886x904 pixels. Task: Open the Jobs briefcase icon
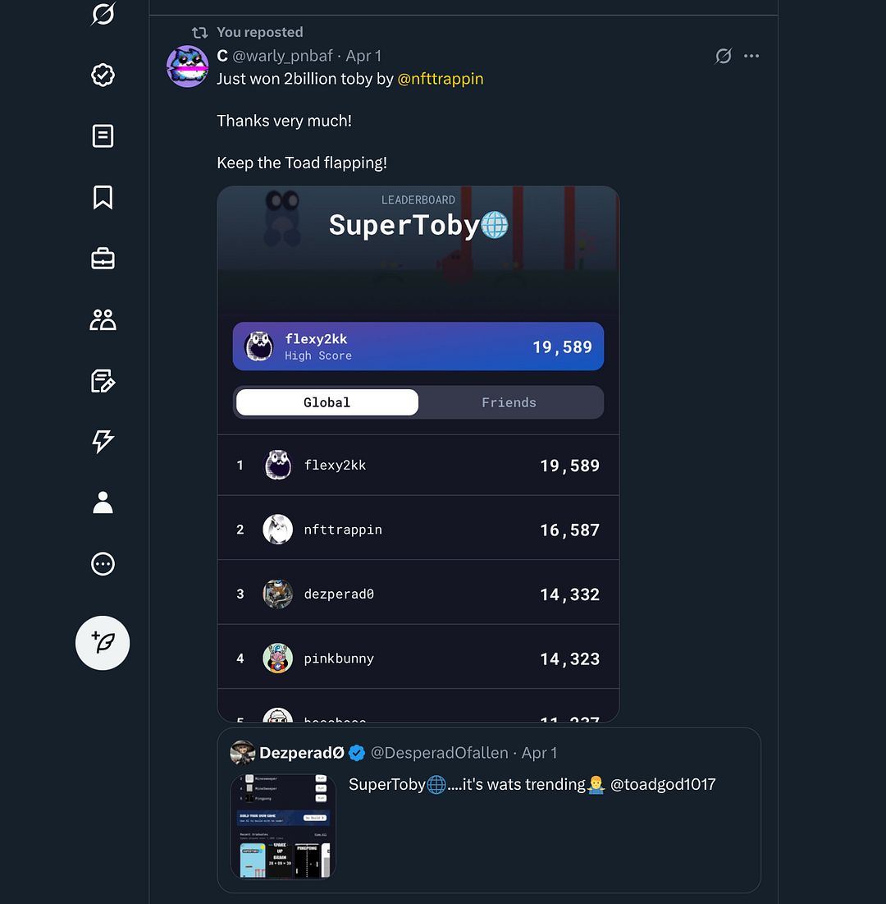[103, 259]
